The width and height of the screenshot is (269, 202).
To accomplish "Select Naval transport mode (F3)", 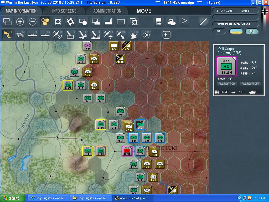I will (33, 34).
